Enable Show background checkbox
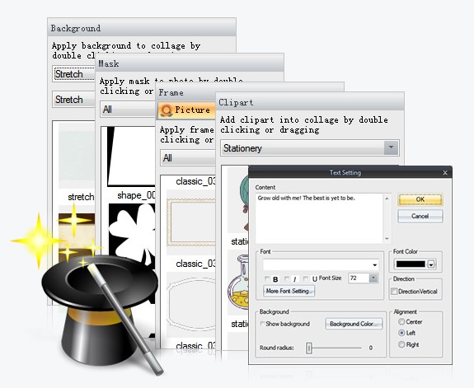The image size is (474, 388). click(x=262, y=324)
